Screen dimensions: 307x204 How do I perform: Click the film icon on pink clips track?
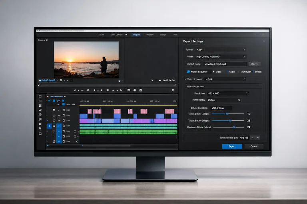coord(64,110)
